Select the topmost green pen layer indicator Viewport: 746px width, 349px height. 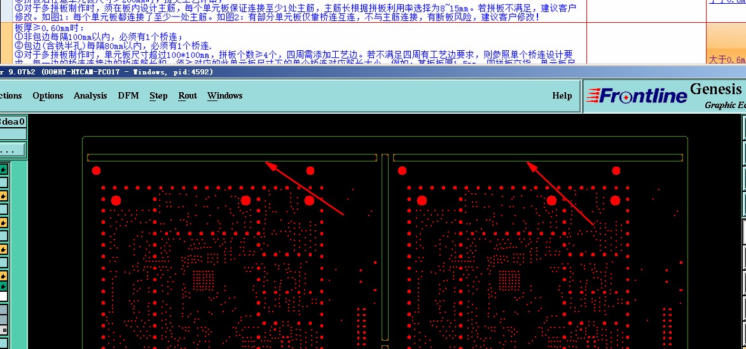click(3, 169)
